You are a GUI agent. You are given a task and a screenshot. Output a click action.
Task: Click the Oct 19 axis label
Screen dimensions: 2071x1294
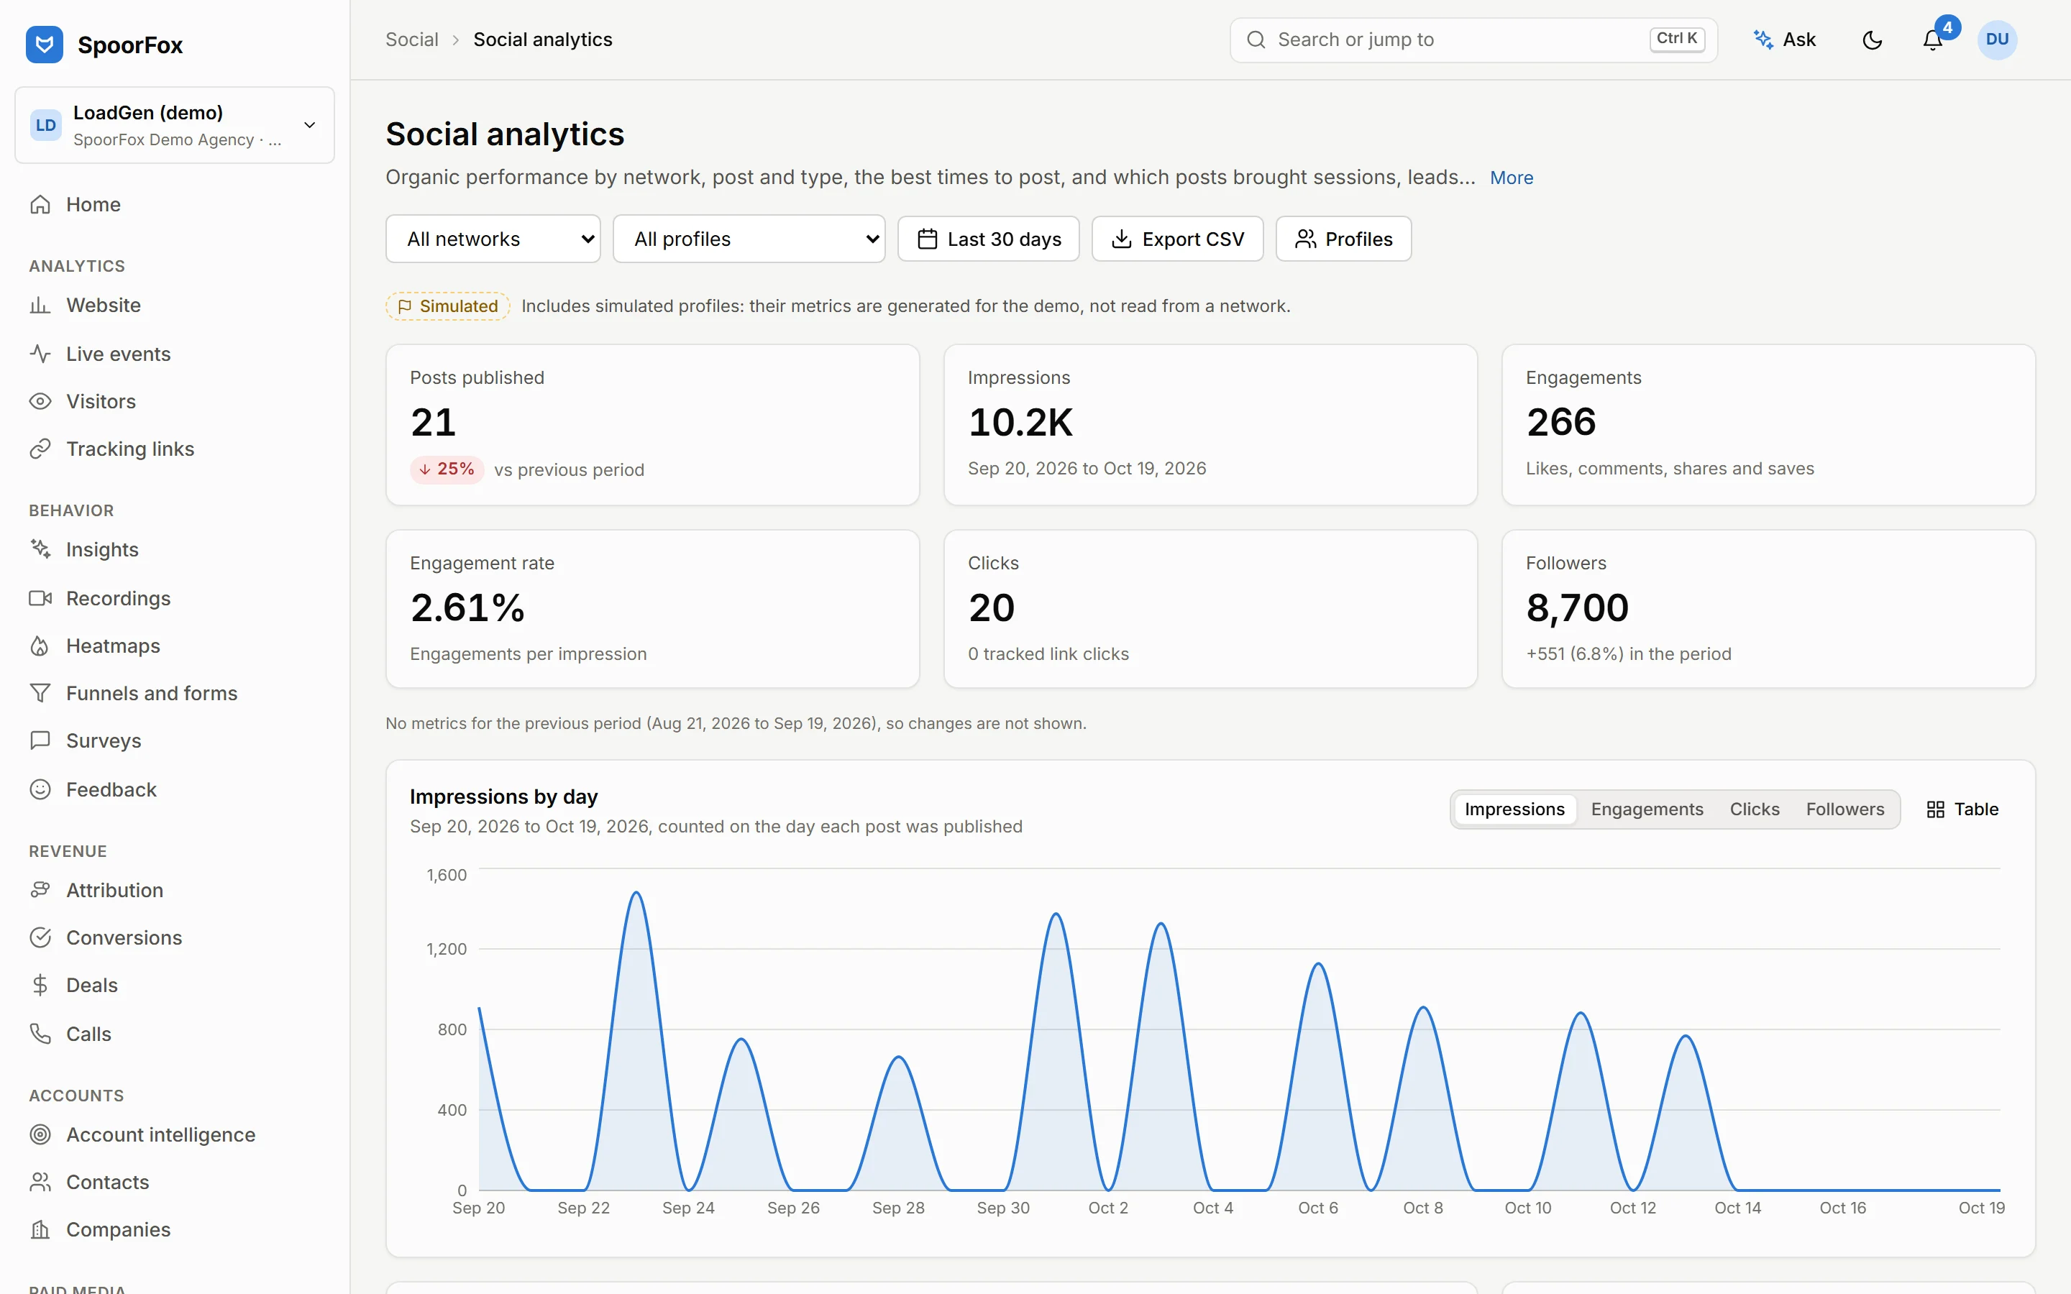[x=1981, y=1208]
